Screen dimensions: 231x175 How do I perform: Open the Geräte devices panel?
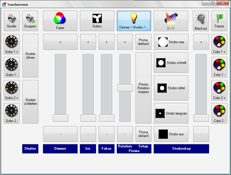(x=12, y=21)
